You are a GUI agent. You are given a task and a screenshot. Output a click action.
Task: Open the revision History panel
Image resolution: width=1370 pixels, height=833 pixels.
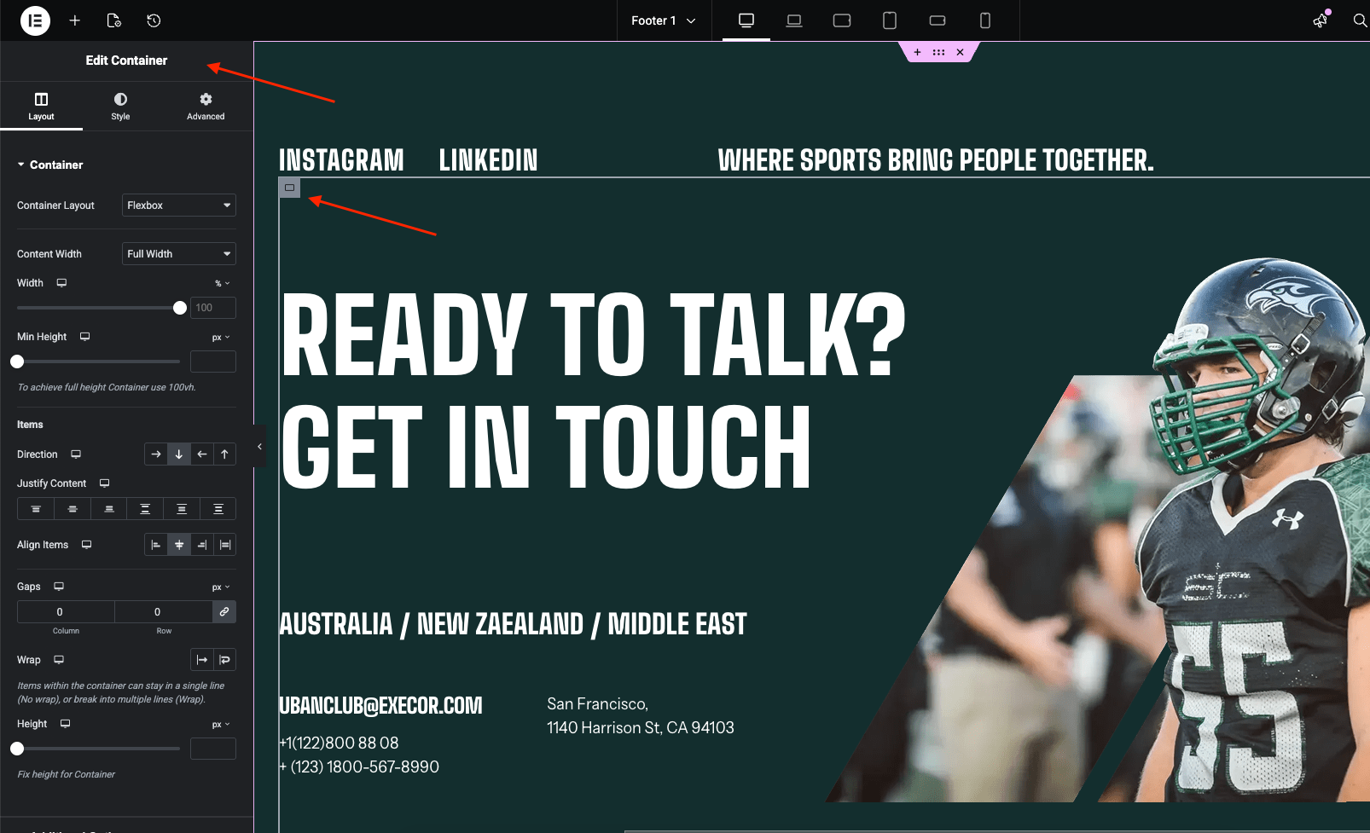tap(154, 20)
